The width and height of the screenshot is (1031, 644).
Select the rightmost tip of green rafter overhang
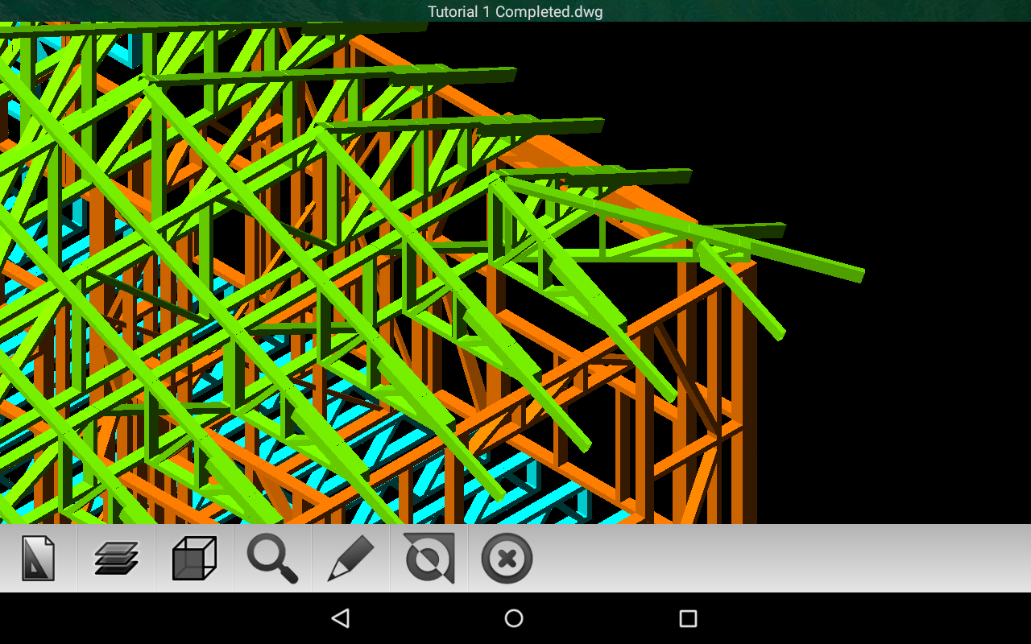[859, 275]
